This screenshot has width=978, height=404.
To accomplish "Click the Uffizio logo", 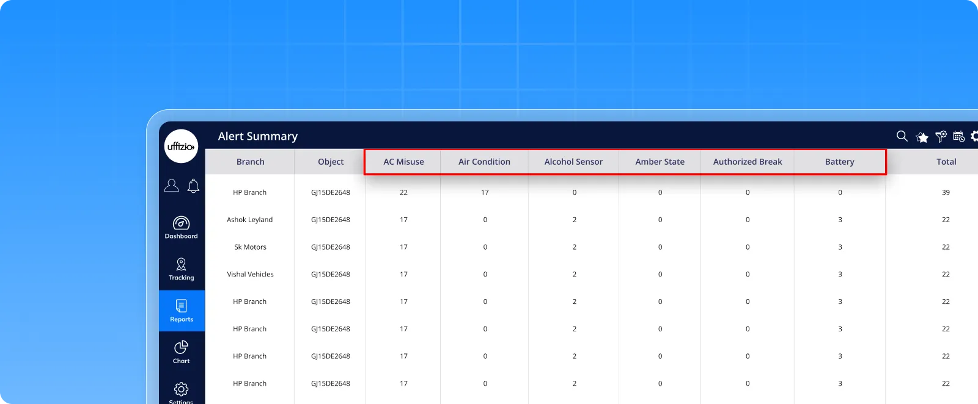I will [181, 146].
